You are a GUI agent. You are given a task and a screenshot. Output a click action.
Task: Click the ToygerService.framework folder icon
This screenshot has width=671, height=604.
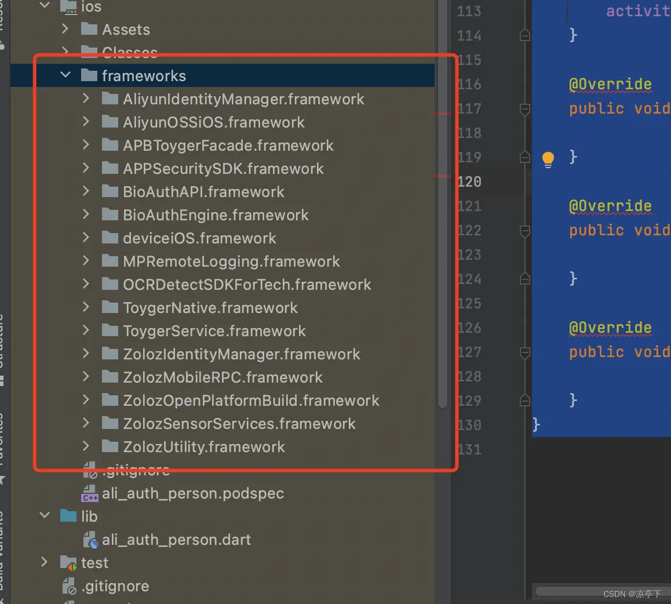coord(110,330)
